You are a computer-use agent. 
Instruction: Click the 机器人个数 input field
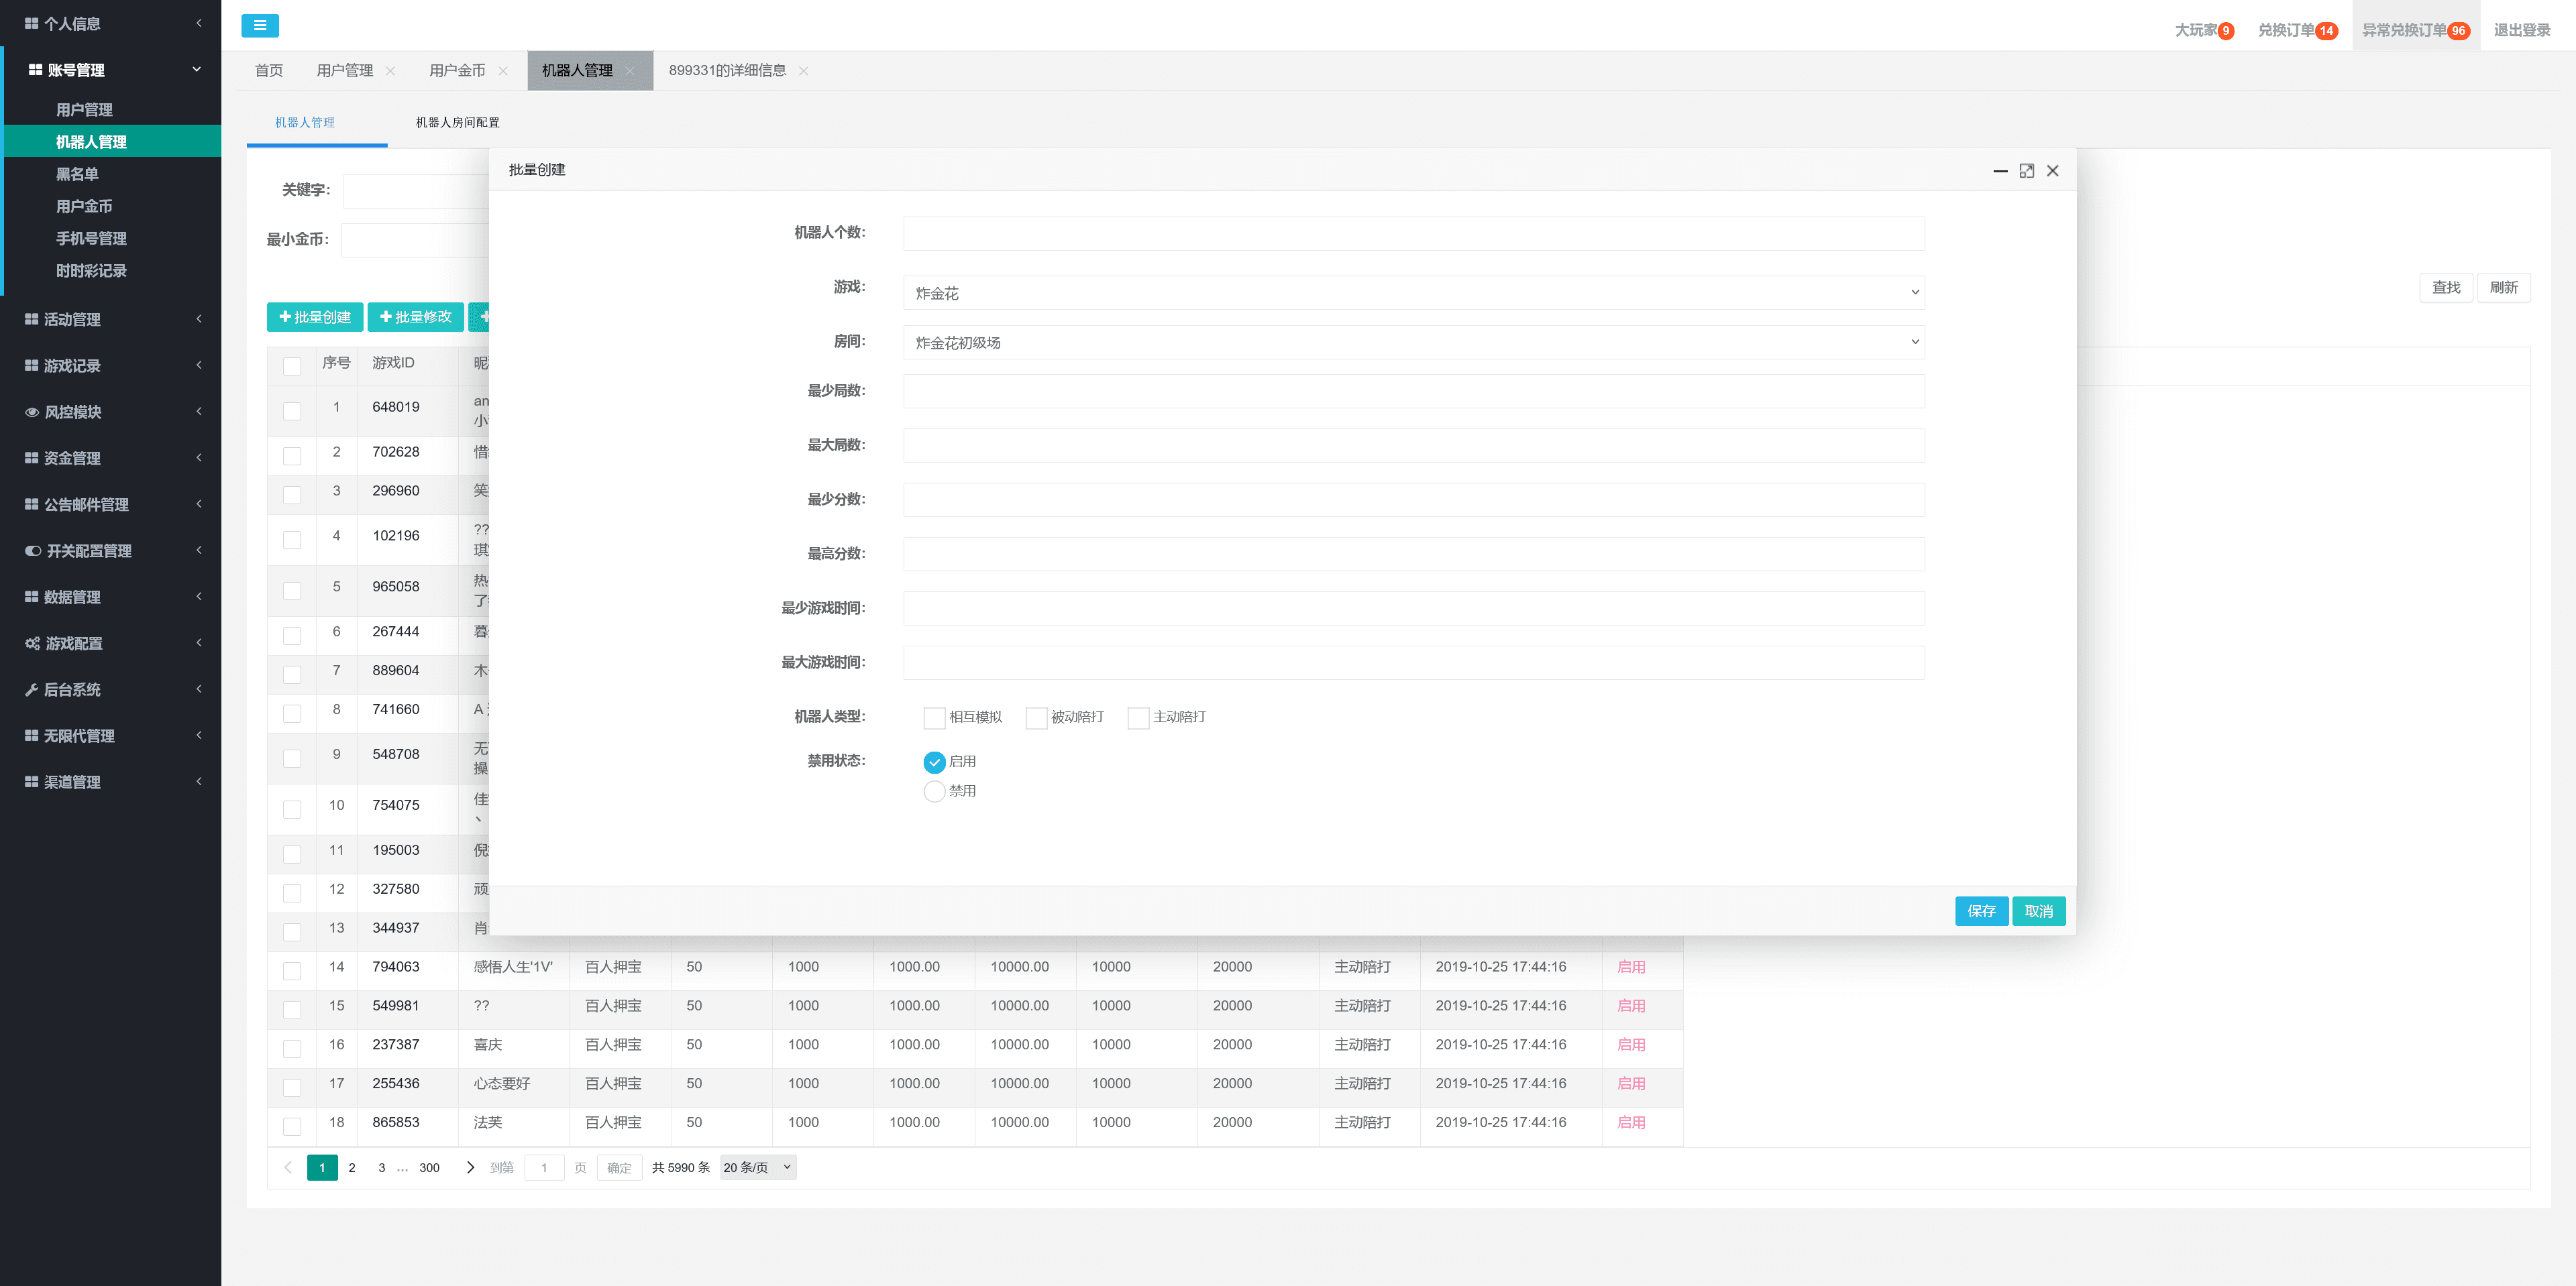(1413, 234)
